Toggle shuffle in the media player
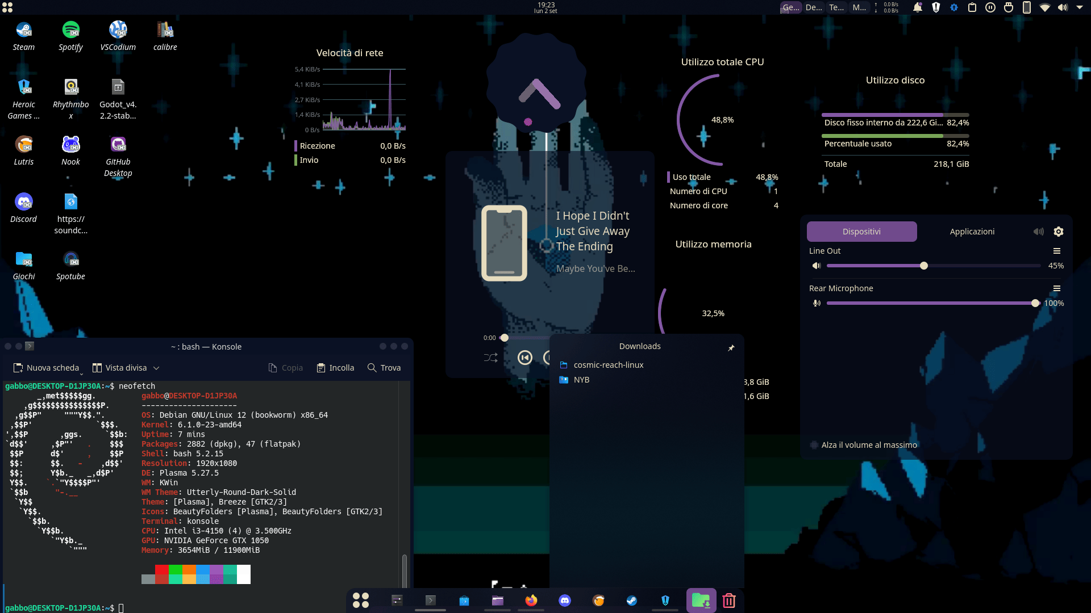Screen dimensions: 1091x613 pos(490,358)
